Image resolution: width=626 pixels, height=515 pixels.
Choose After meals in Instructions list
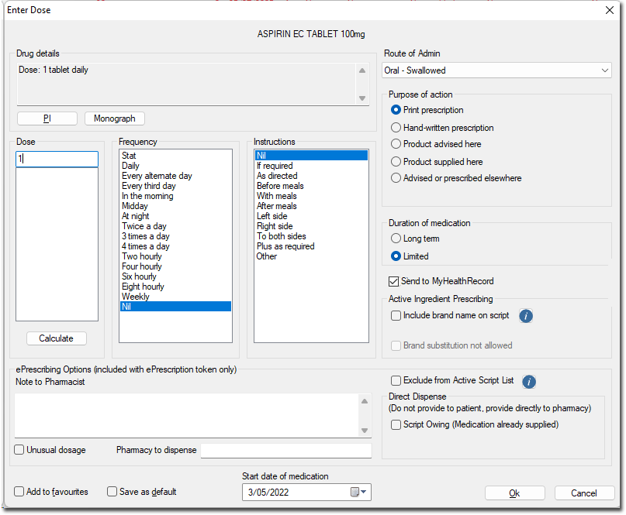[x=277, y=206]
